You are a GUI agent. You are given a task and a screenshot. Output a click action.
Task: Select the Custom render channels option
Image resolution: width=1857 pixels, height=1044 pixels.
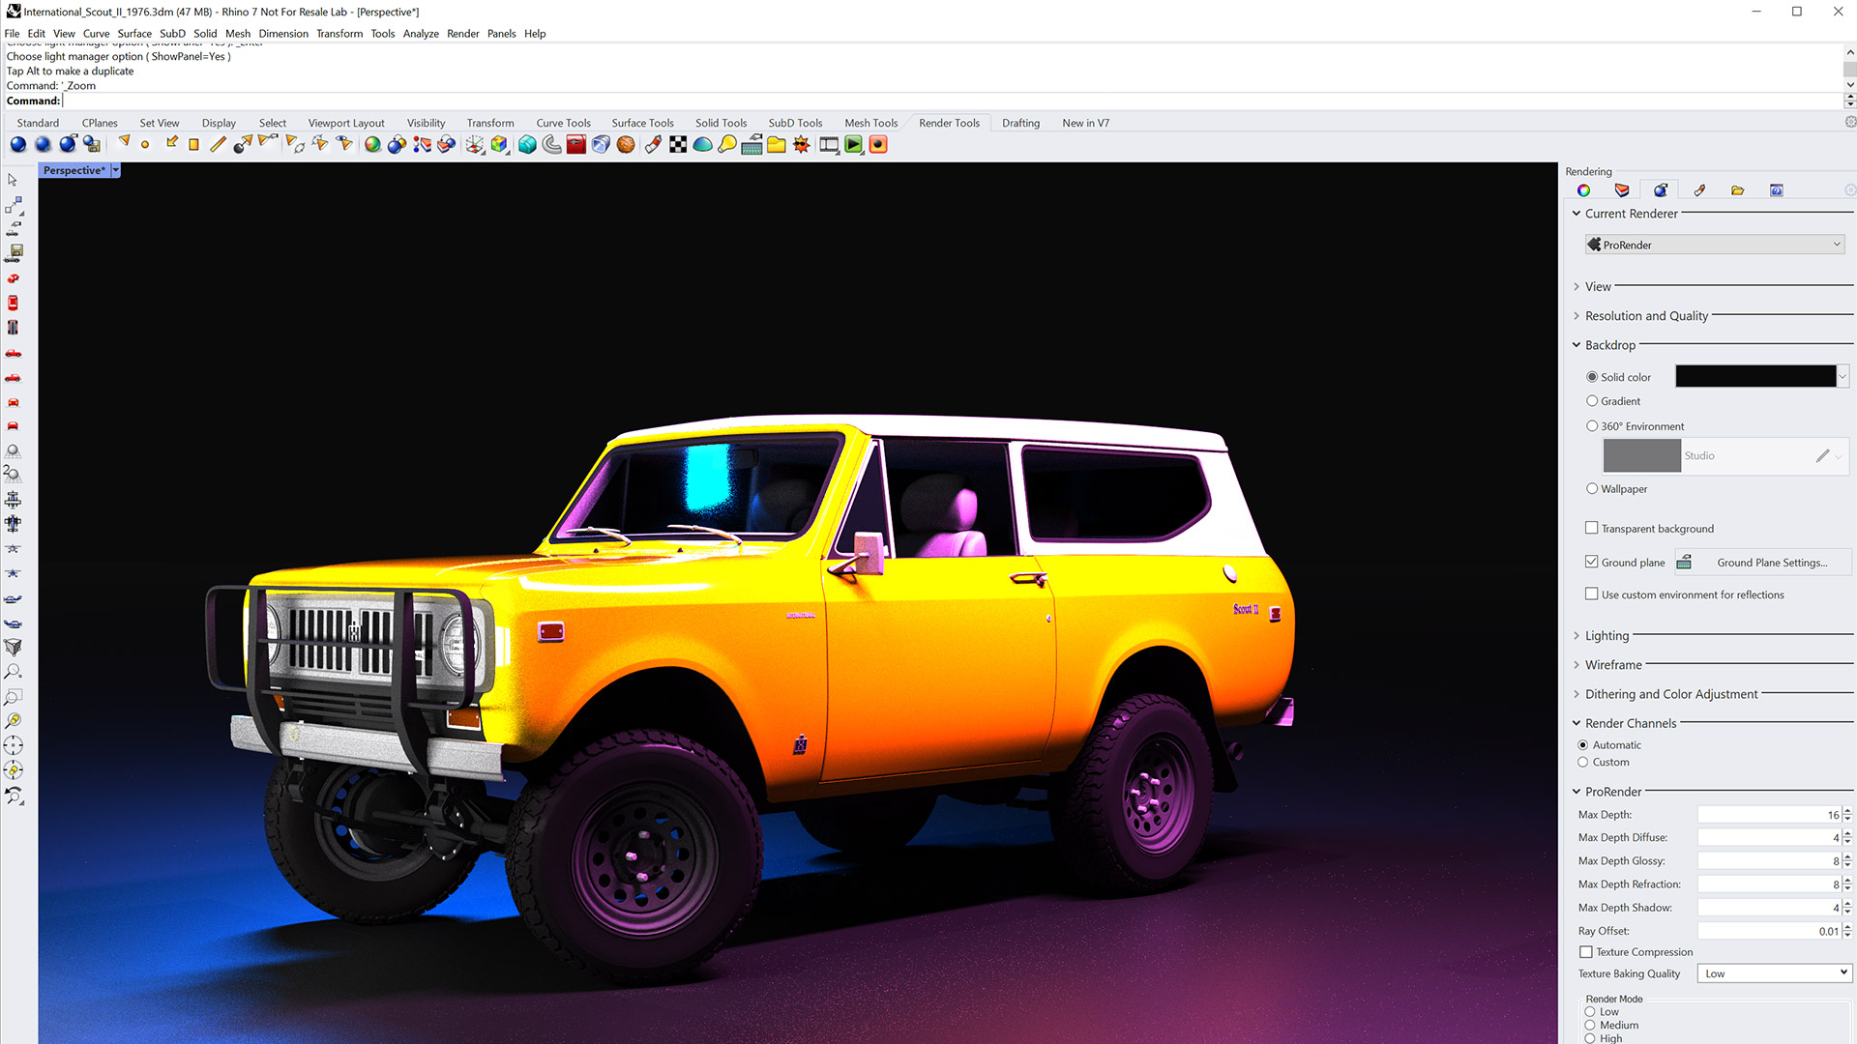[x=1583, y=762]
